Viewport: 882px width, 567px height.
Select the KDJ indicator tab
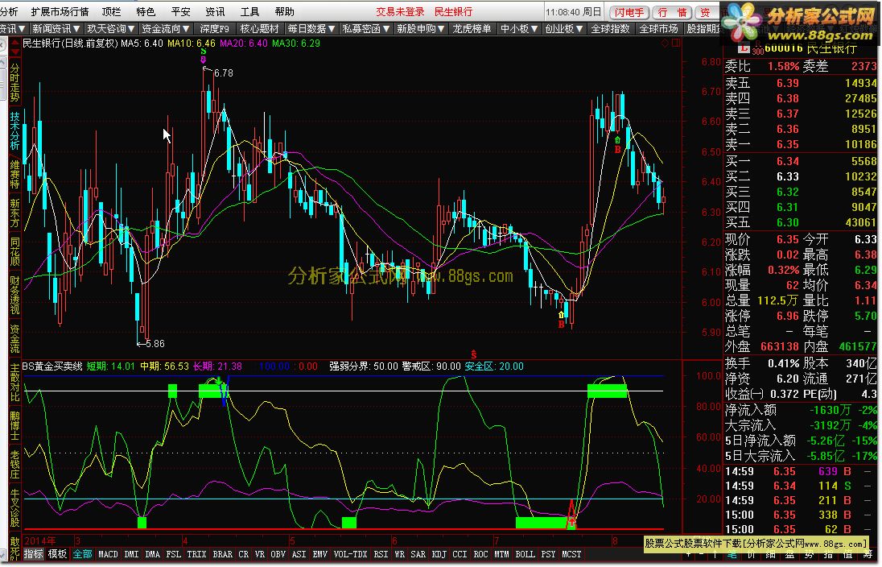[439, 554]
